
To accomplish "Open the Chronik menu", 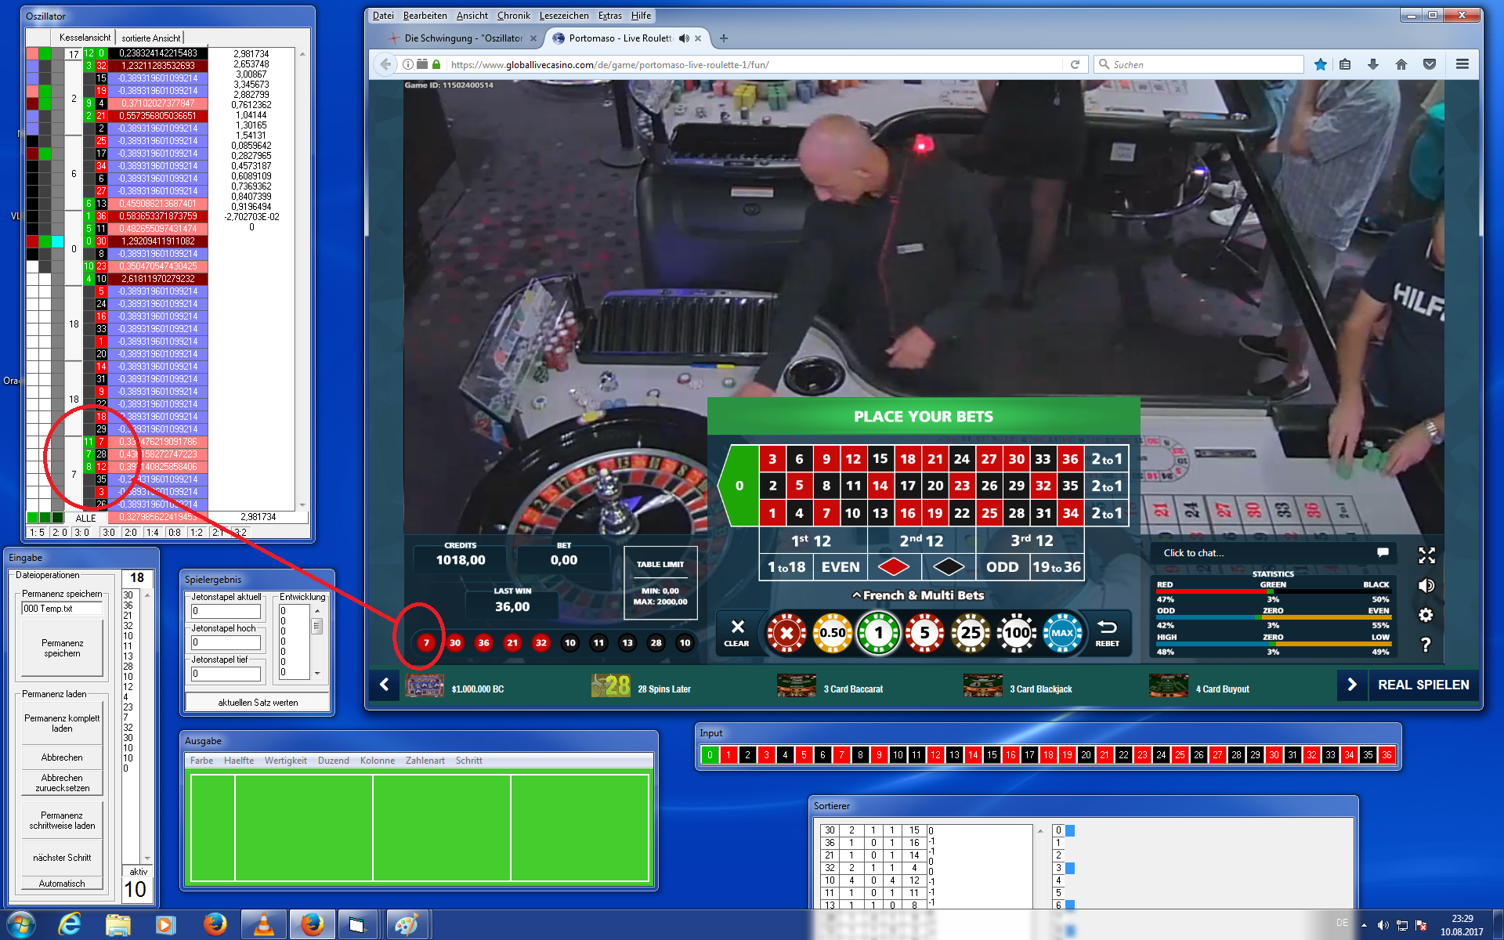I will [513, 16].
